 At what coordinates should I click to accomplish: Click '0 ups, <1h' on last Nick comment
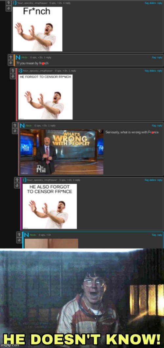45,235
